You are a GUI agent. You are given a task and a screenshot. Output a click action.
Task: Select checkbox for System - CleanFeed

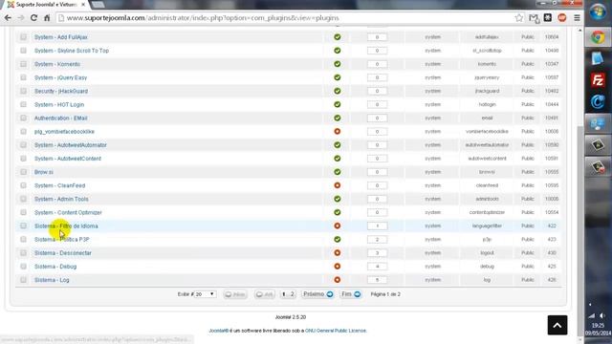23,185
